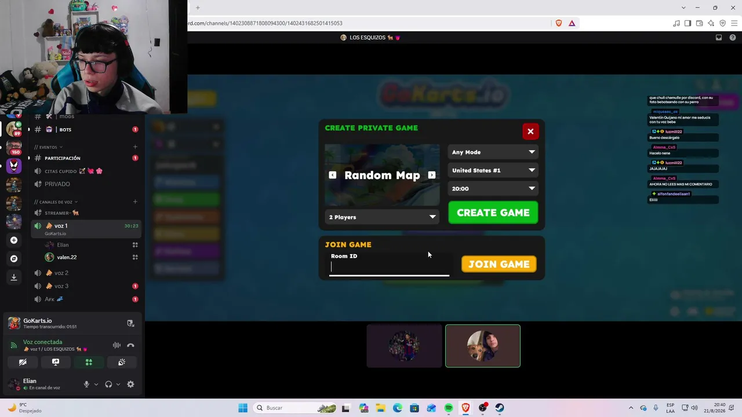Open the red Venom-icon server

point(14,166)
